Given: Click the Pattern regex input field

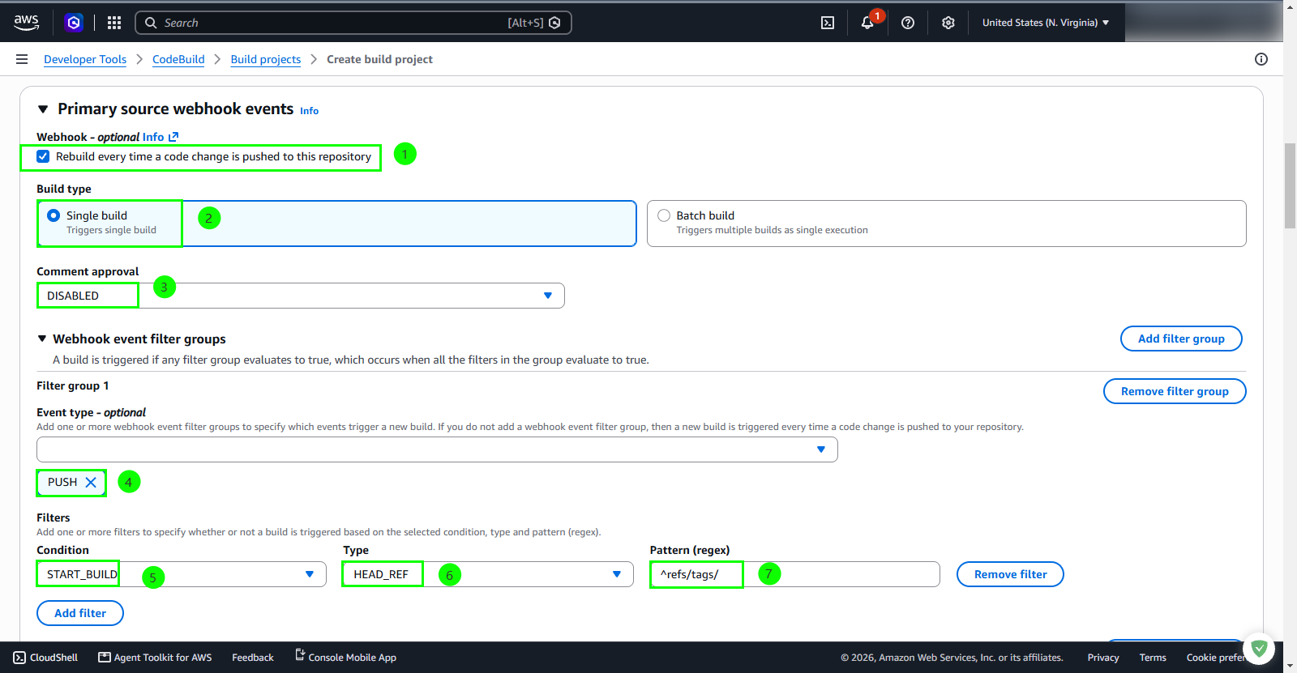Looking at the screenshot, I should [794, 574].
